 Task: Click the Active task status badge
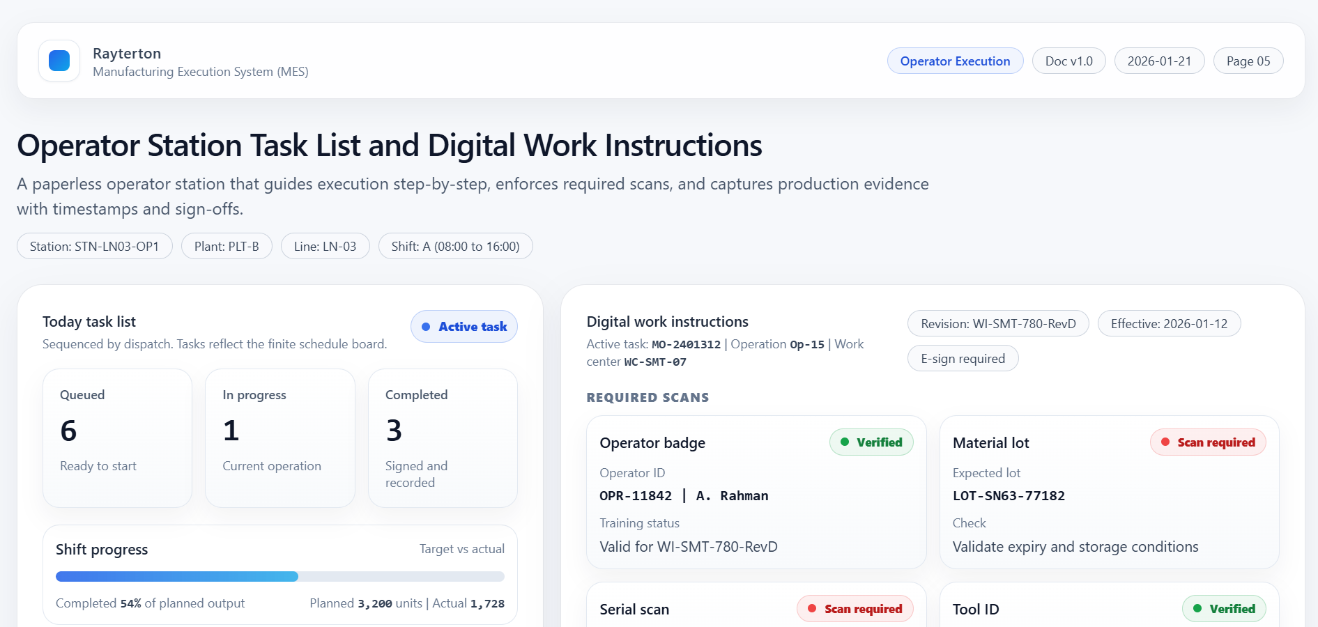point(463,327)
